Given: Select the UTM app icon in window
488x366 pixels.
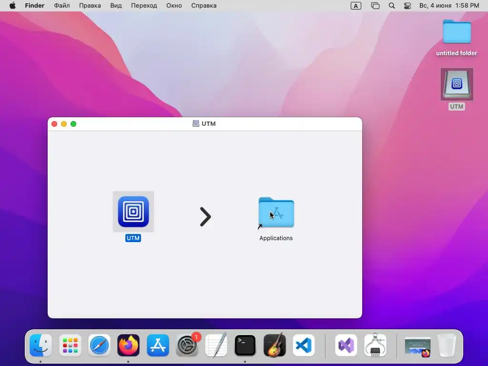Looking at the screenshot, I should coord(133,212).
